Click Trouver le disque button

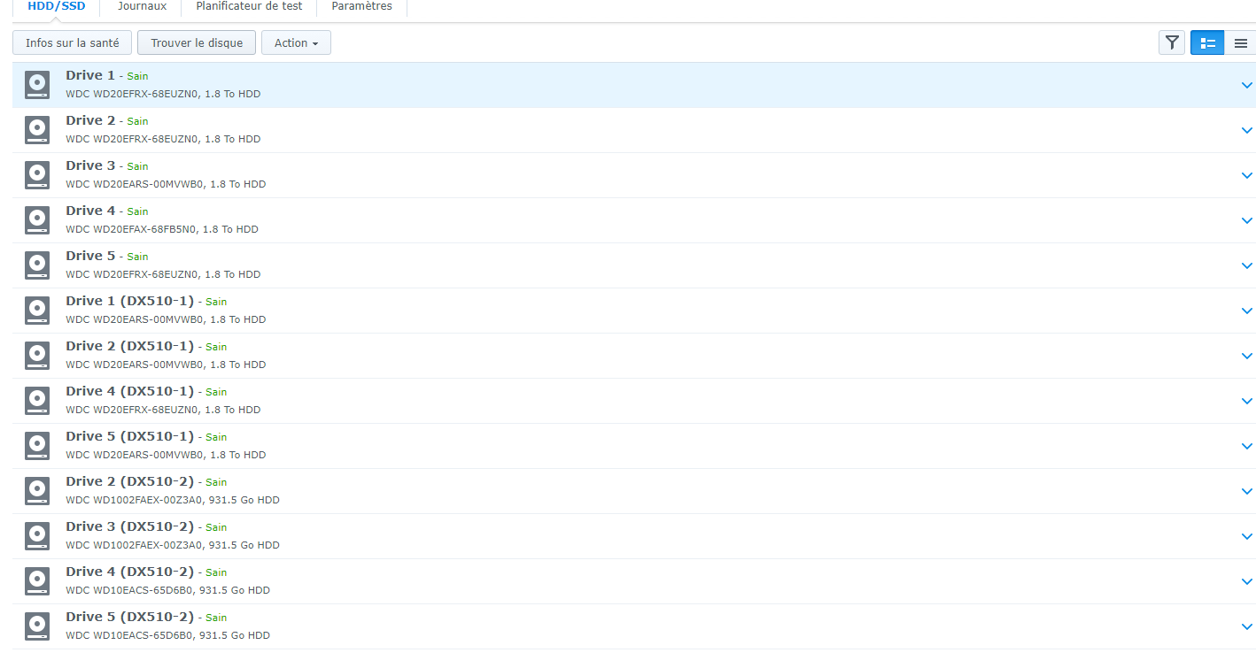(197, 42)
